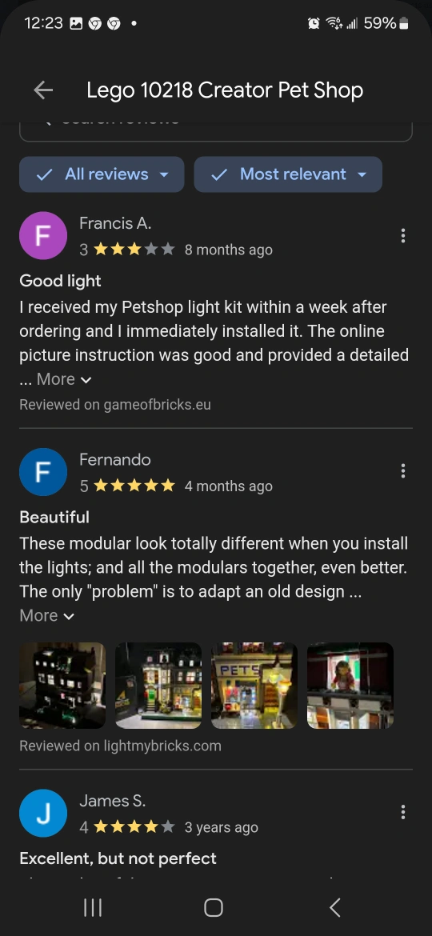Expand the Good light review with More

[64, 379]
